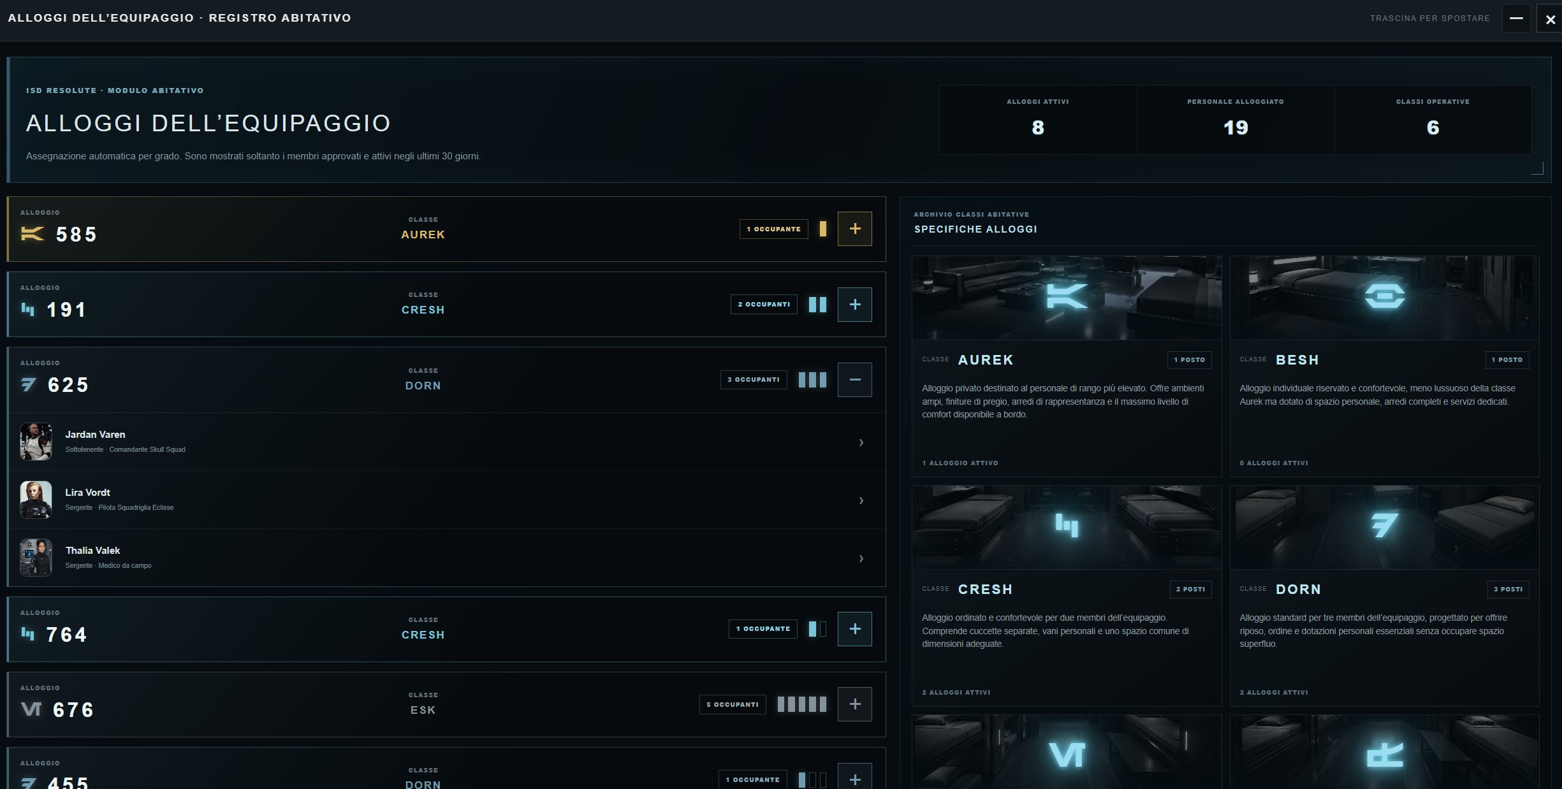This screenshot has width=1562, height=789.
Task: Click the lodging number 585
Action: pyautogui.click(x=77, y=235)
